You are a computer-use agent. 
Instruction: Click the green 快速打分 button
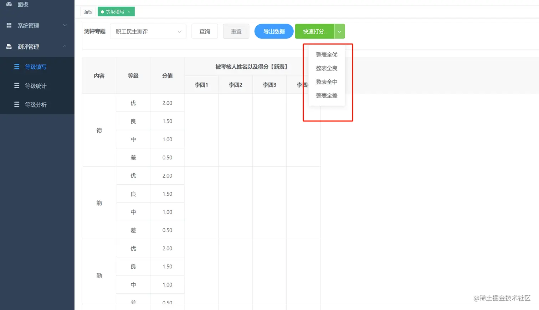[x=315, y=31]
